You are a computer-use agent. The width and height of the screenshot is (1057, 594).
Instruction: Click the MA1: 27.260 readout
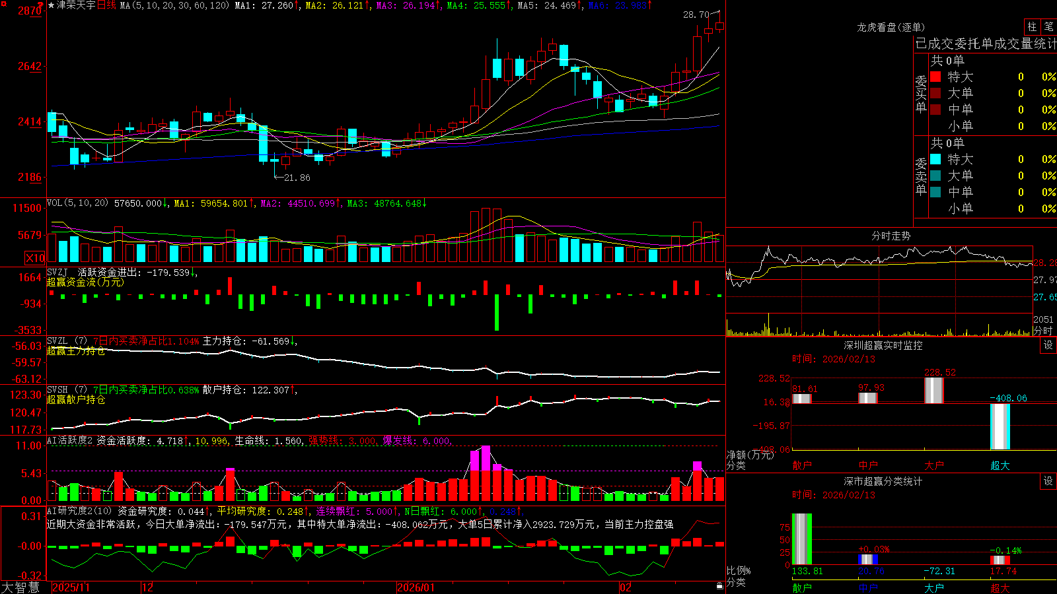[x=264, y=5]
